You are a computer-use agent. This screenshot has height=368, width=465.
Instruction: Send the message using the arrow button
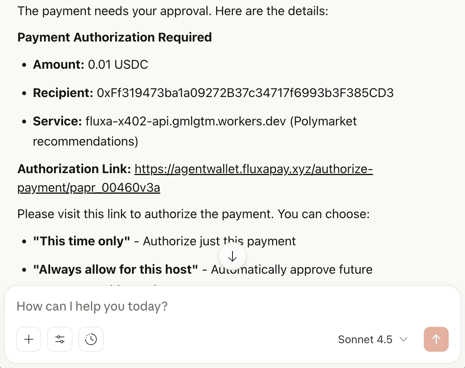pyautogui.click(x=436, y=339)
